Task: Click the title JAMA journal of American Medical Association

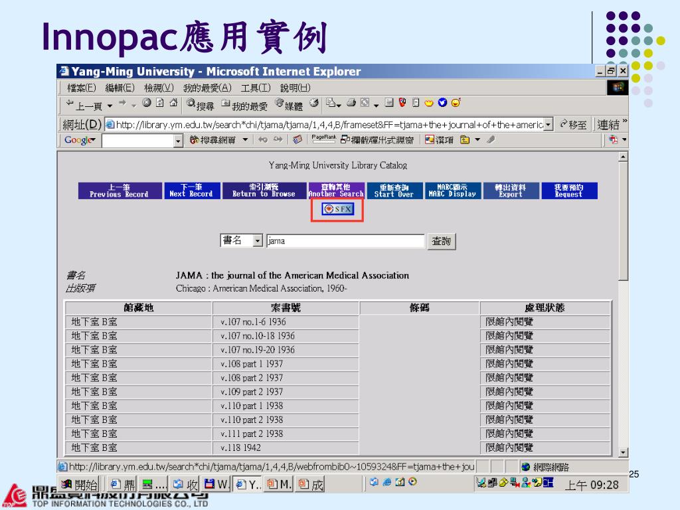Action: (292, 276)
